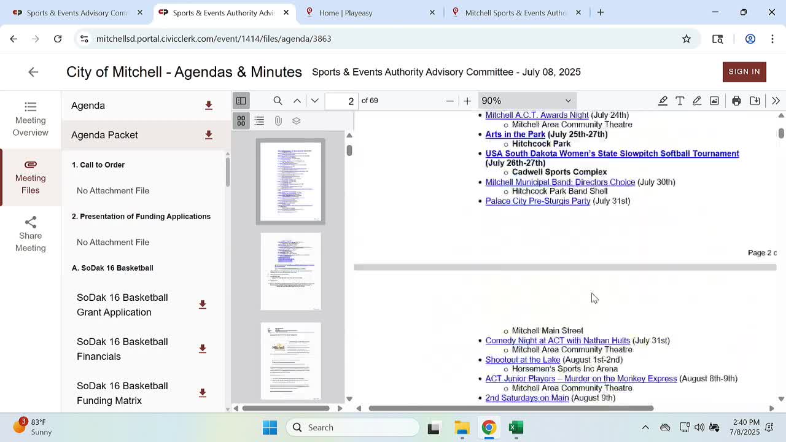Switch to Mitchell Sports & Events Authority tab
786x442 pixels.
point(516,12)
